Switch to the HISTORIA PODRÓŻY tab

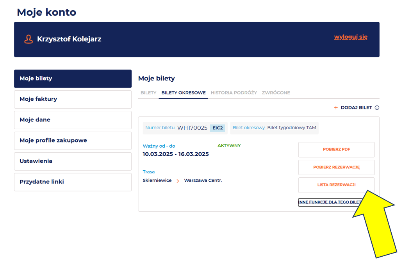(x=234, y=93)
